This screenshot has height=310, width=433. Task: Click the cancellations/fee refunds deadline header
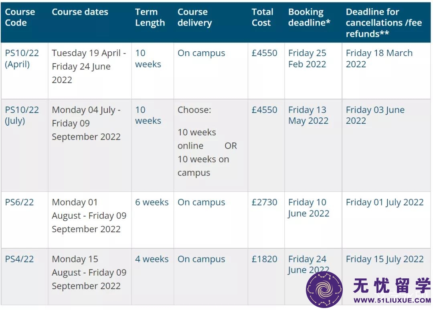click(384, 22)
